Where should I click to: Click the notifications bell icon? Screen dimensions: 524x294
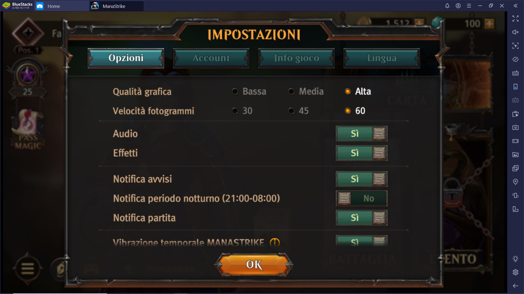click(447, 6)
